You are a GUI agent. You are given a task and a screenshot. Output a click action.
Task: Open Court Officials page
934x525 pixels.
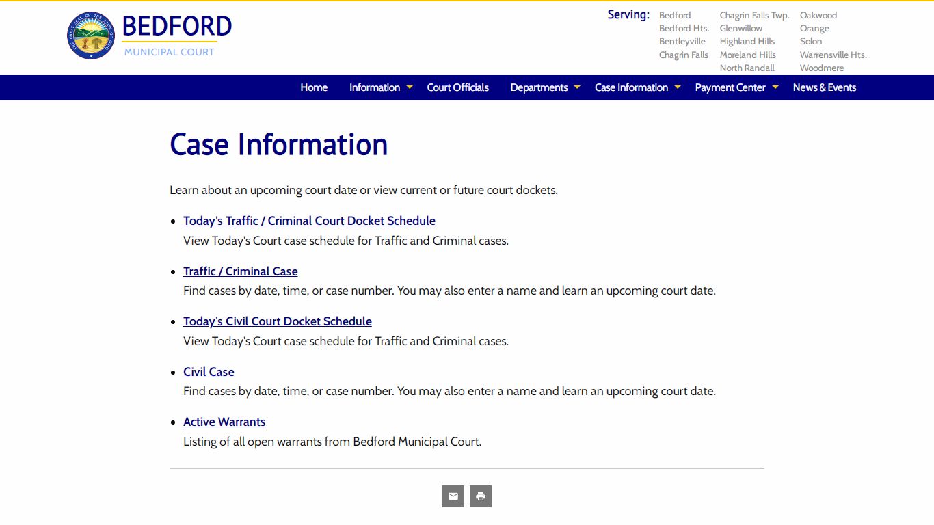[x=458, y=87]
